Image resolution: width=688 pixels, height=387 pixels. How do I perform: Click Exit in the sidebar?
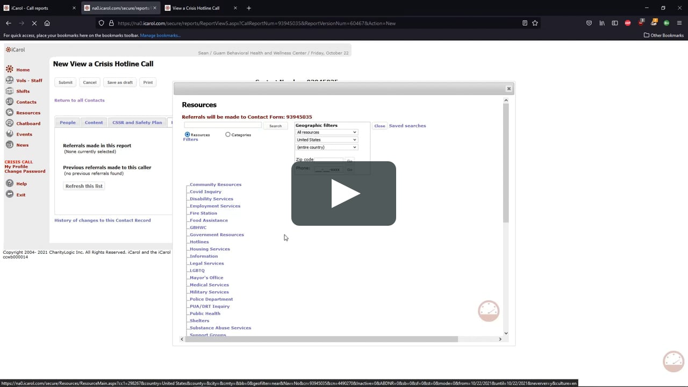[20, 195]
